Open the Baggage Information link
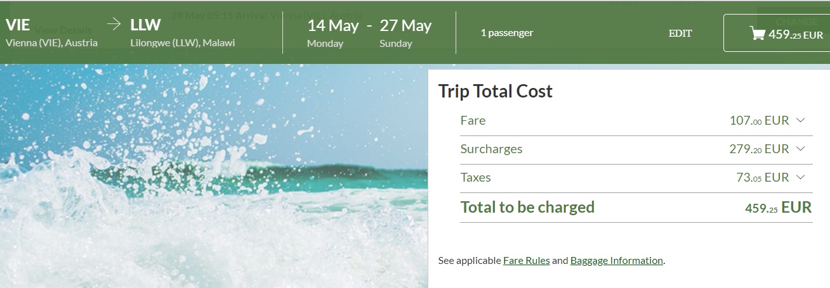This screenshot has height=288, width=830. 617,260
